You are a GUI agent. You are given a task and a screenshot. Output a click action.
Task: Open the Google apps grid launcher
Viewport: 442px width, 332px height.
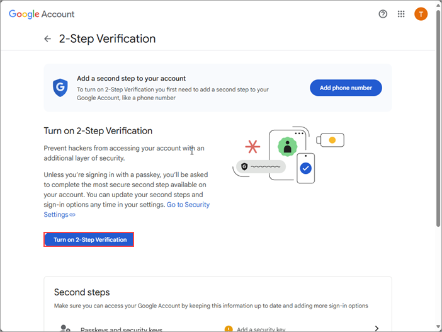click(401, 14)
